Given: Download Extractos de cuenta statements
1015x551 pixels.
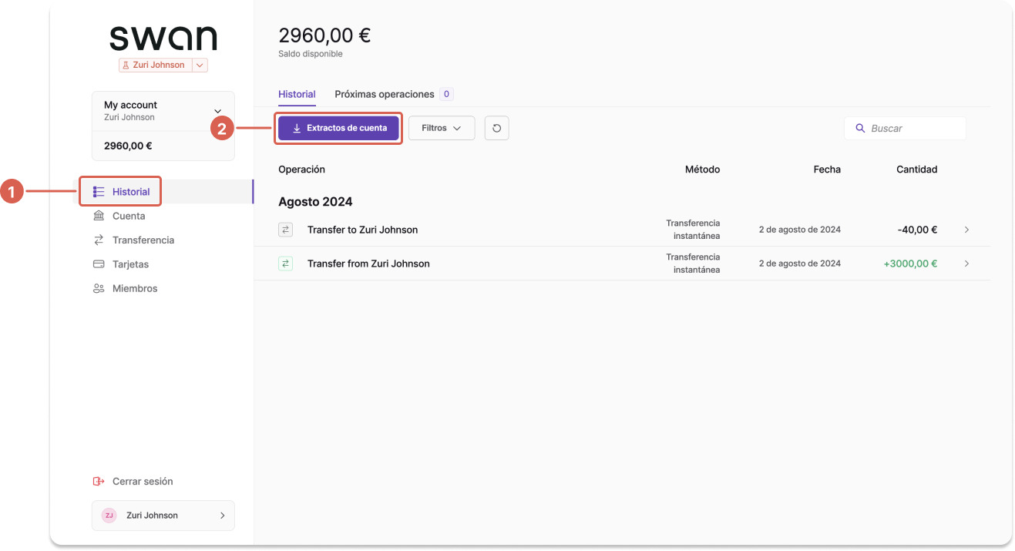Looking at the screenshot, I should [x=339, y=128].
